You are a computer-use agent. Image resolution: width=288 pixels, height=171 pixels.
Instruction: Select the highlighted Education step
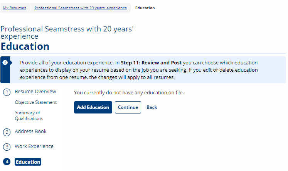tap(28, 162)
